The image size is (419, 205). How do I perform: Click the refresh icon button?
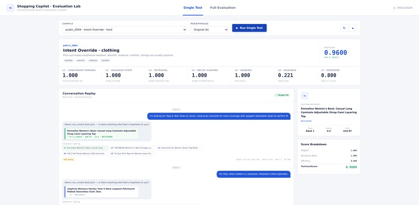[344, 28]
